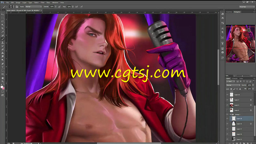
Task: Open the Window menu
Action: [x=55, y=3]
